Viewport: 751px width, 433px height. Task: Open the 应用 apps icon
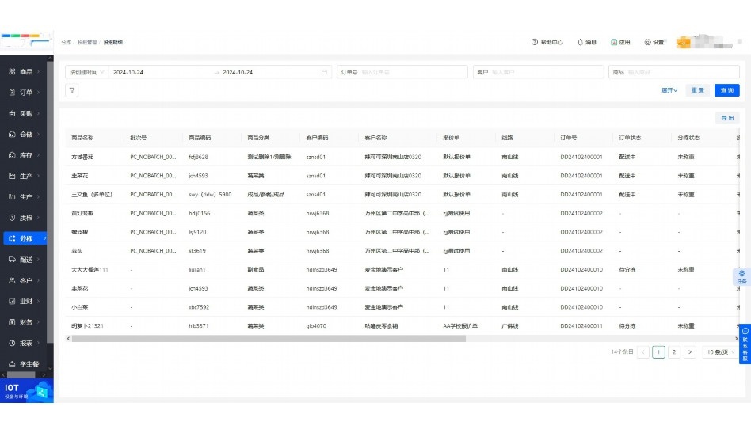[620, 42]
